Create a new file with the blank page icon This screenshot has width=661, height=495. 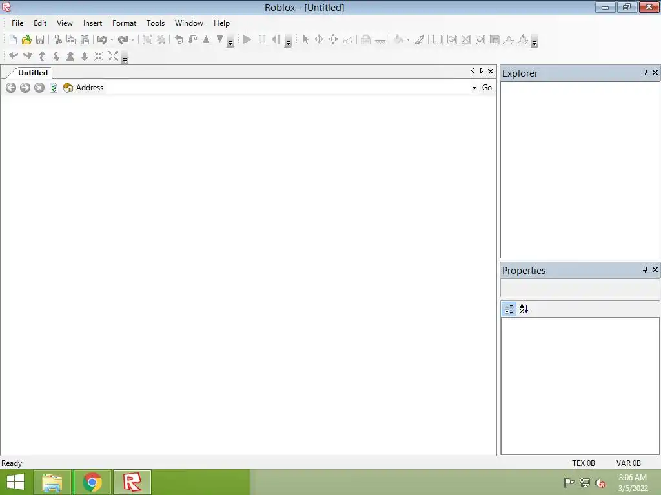point(13,39)
